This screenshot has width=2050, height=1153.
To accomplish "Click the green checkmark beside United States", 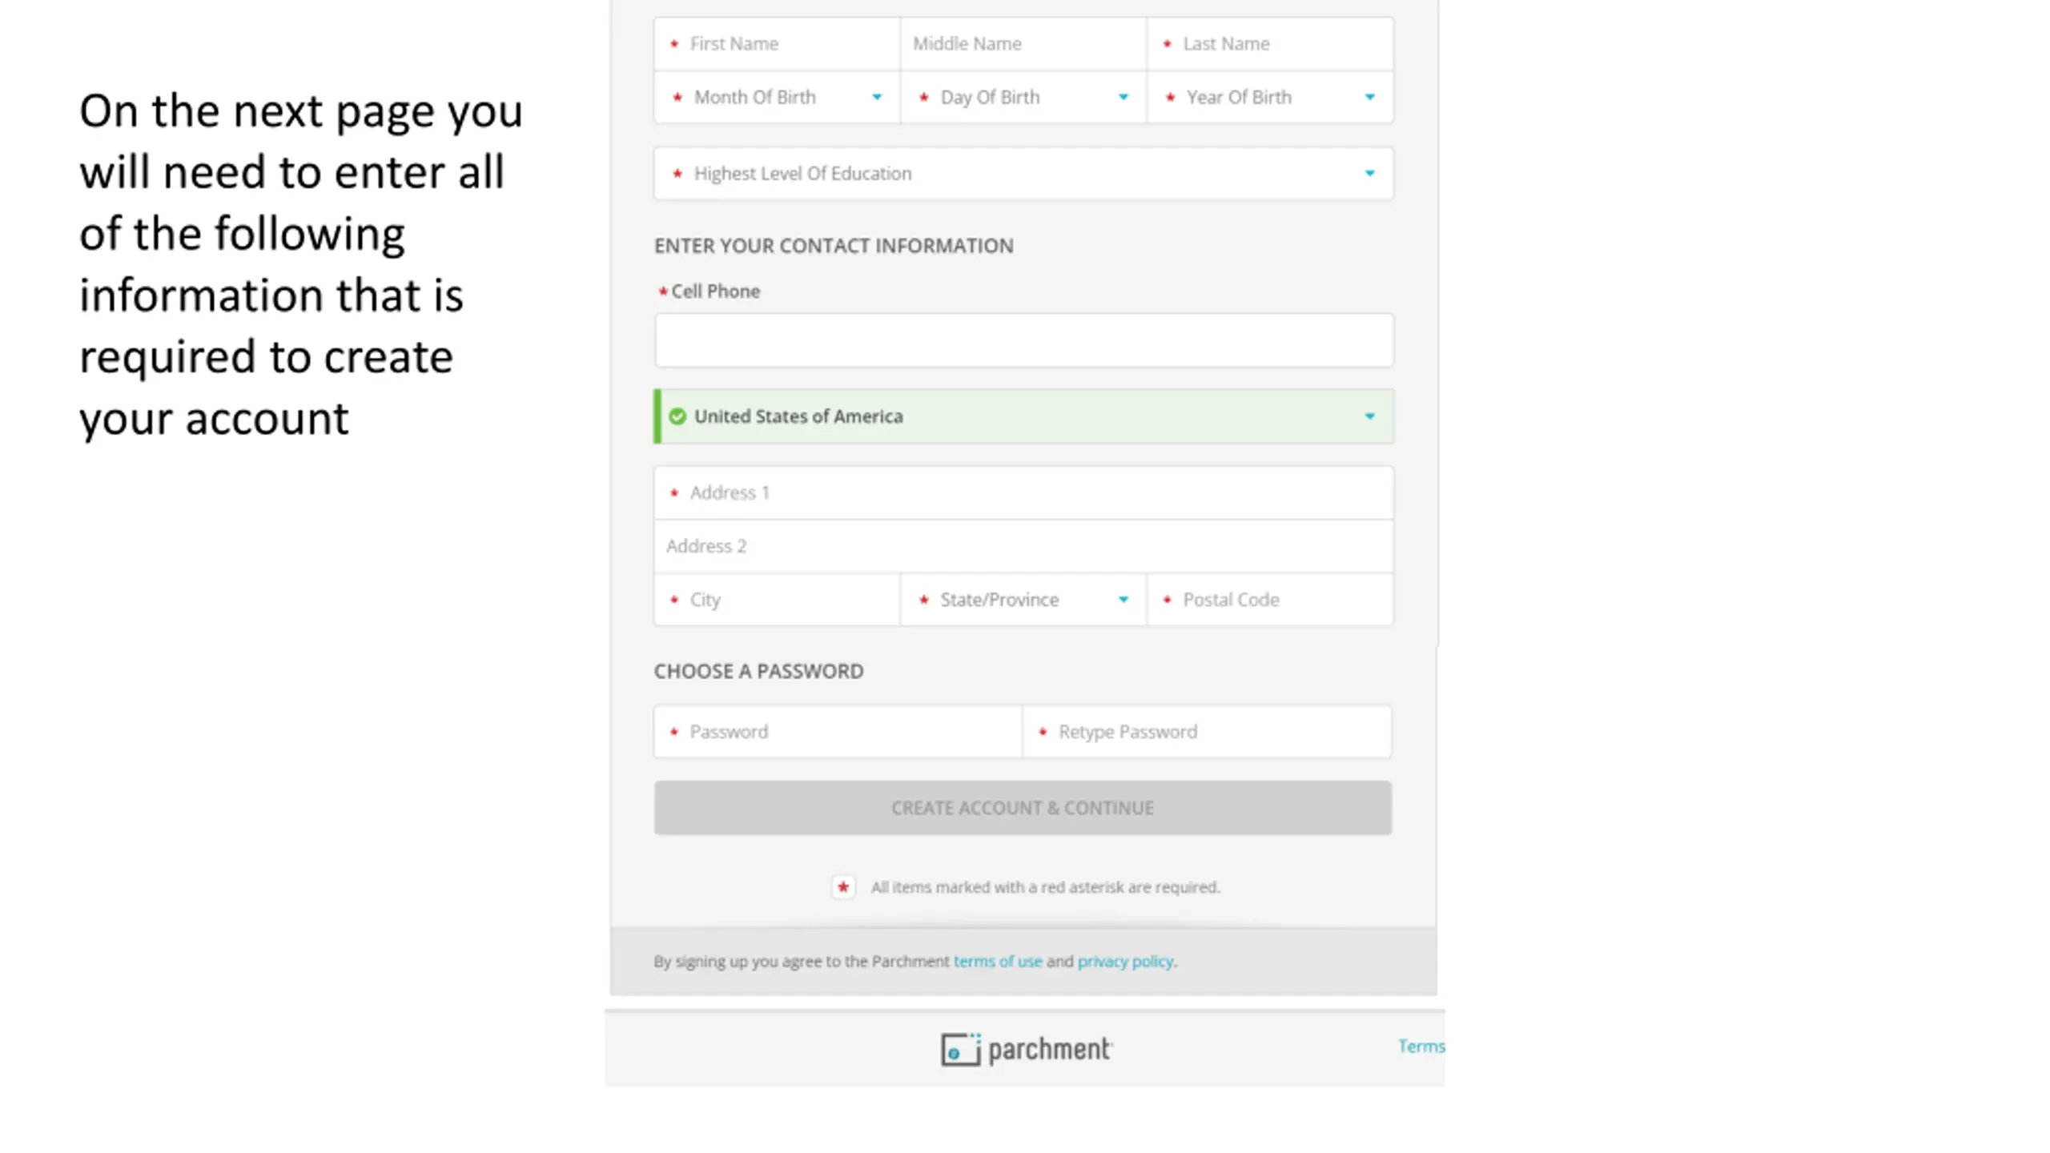I will click(x=677, y=416).
